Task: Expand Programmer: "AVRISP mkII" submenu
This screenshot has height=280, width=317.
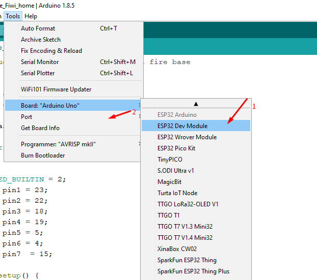Action: [x=73, y=144]
